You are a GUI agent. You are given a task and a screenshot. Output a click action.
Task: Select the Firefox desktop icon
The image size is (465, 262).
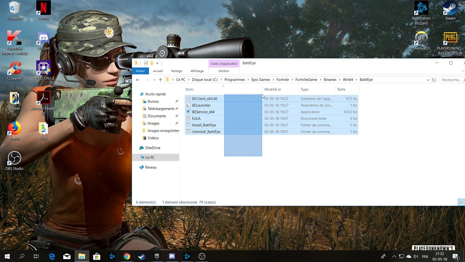click(15, 131)
